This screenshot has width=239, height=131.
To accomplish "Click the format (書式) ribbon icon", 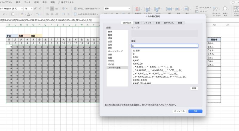I will pyautogui.click(x=186, y=9).
